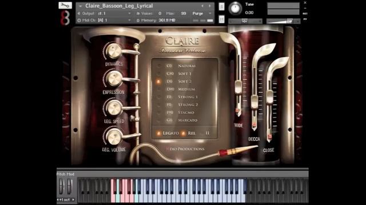Click the Mute (M) button

(221, 19)
